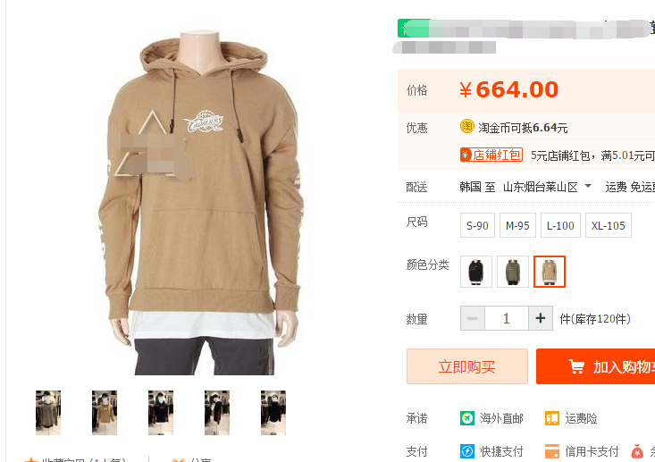The height and width of the screenshot is (462, 655).
Task: Select size S-90
Action: pyautogui.click(x=477, y=225)
